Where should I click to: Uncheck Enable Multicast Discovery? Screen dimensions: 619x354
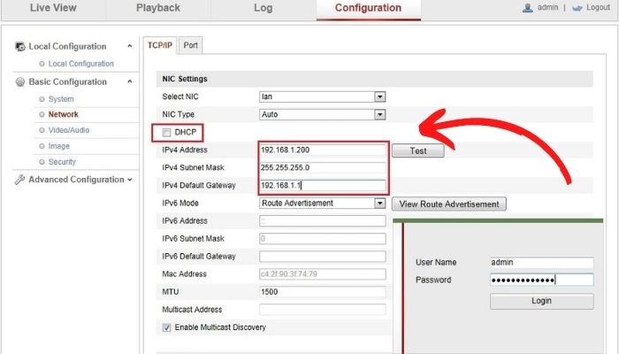pos(166,327)
